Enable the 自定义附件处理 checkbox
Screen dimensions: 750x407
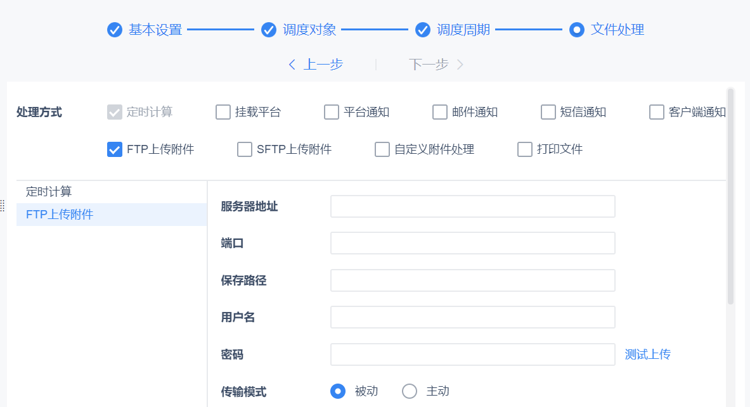click(382, 149)
